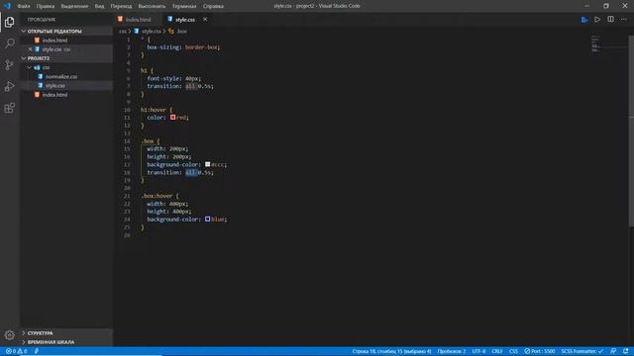The image size is (634, 356).
Task: Open the Run and Debug view
Action: pos(9,86)
